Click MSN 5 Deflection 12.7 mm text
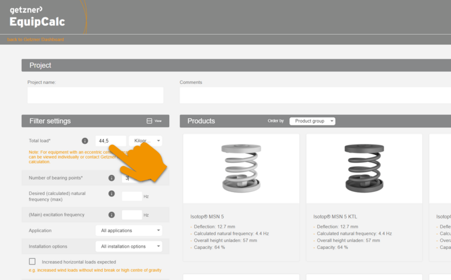Screen dimensions: 451x280 point(214,227)
